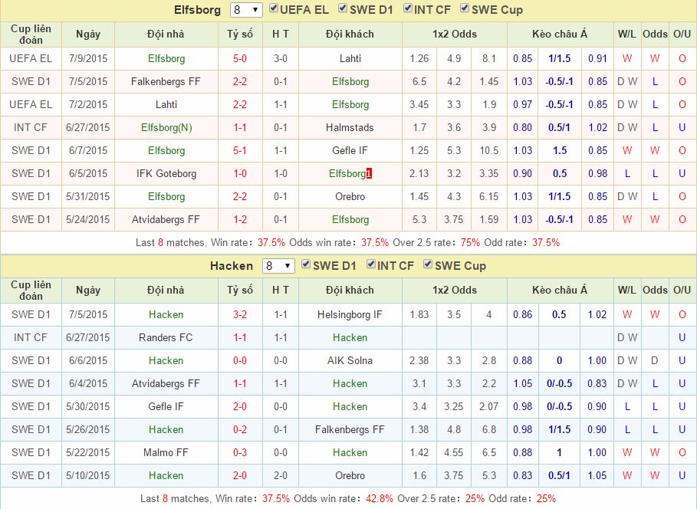Click score 5-1 of Elfsborg vs Gefle IF
697x509 pixels.
pos(240,151)
